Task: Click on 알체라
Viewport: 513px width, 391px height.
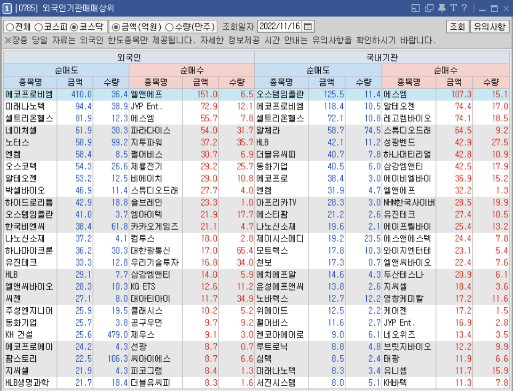Action: [x=269, y=130]
